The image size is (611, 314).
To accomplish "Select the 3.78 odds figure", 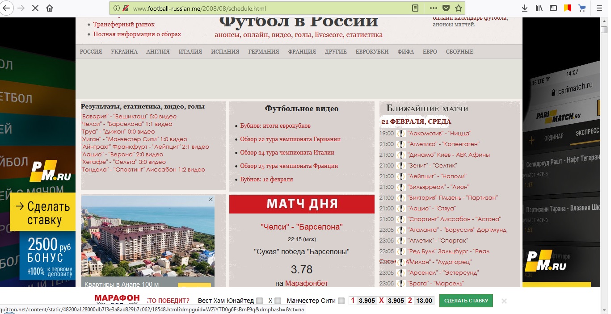I will coord(302,270).
